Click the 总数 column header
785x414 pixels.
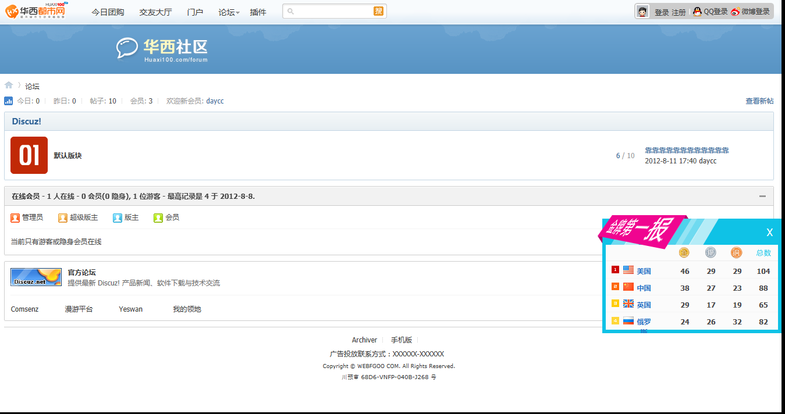coord(763,253)
